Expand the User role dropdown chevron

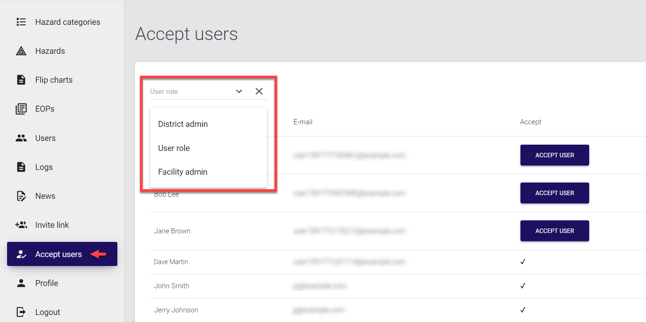239,91
